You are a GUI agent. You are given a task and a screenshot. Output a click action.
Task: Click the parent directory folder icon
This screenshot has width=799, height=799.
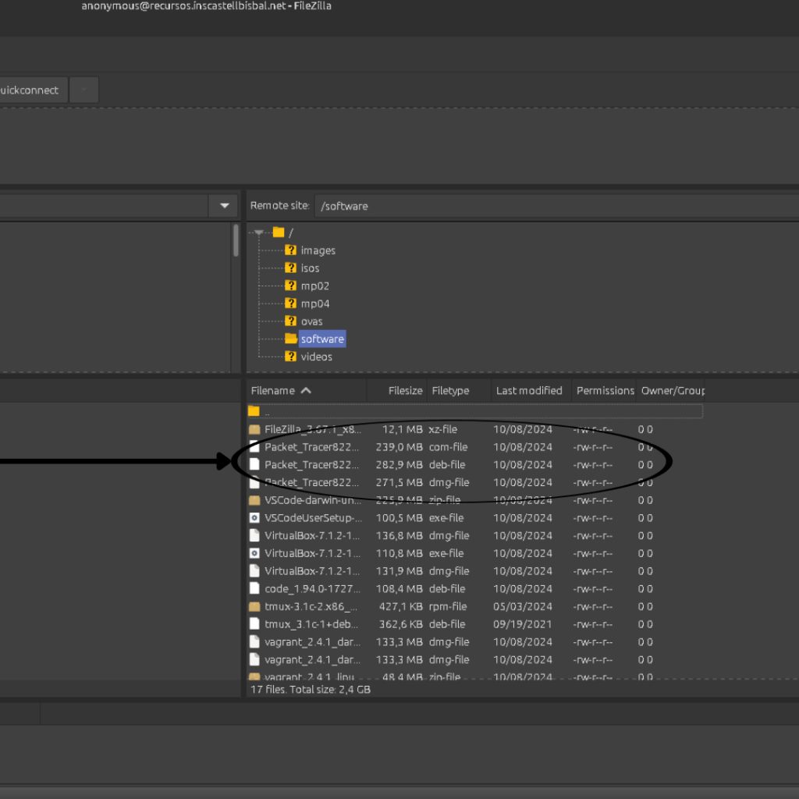point(254,411)
